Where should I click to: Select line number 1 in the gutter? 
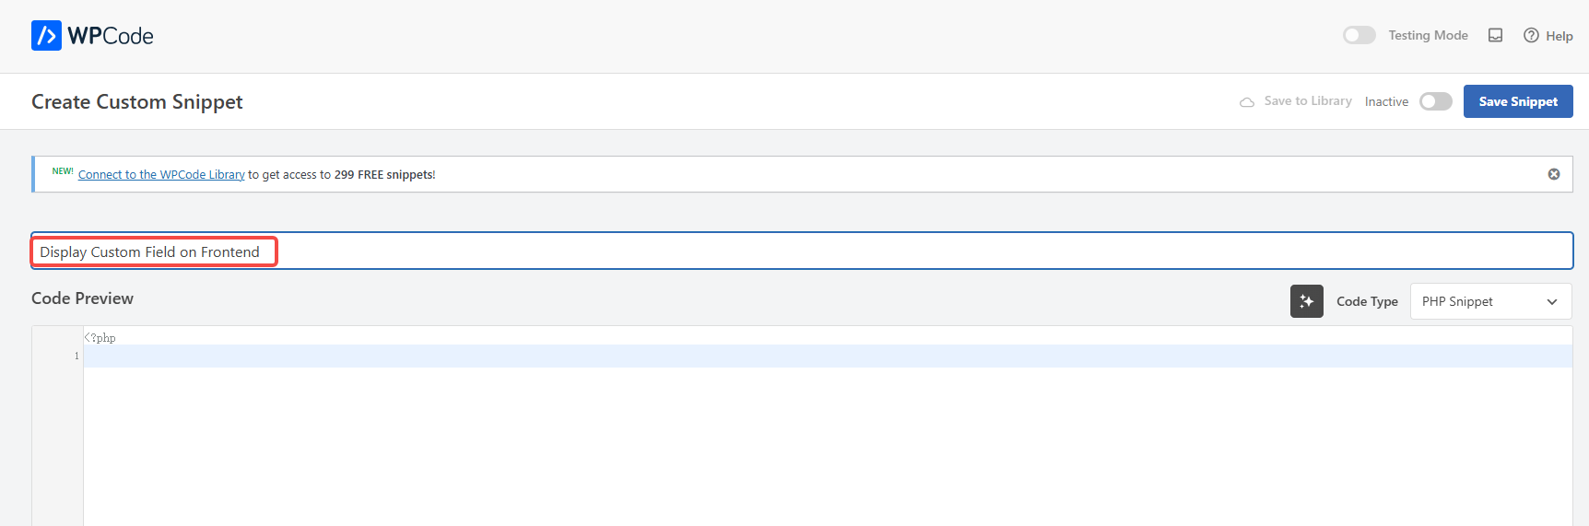[77, 357]
